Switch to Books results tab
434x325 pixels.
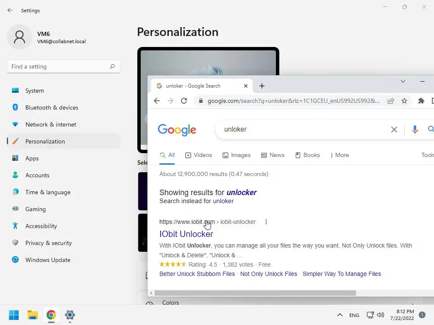[307, 155]
